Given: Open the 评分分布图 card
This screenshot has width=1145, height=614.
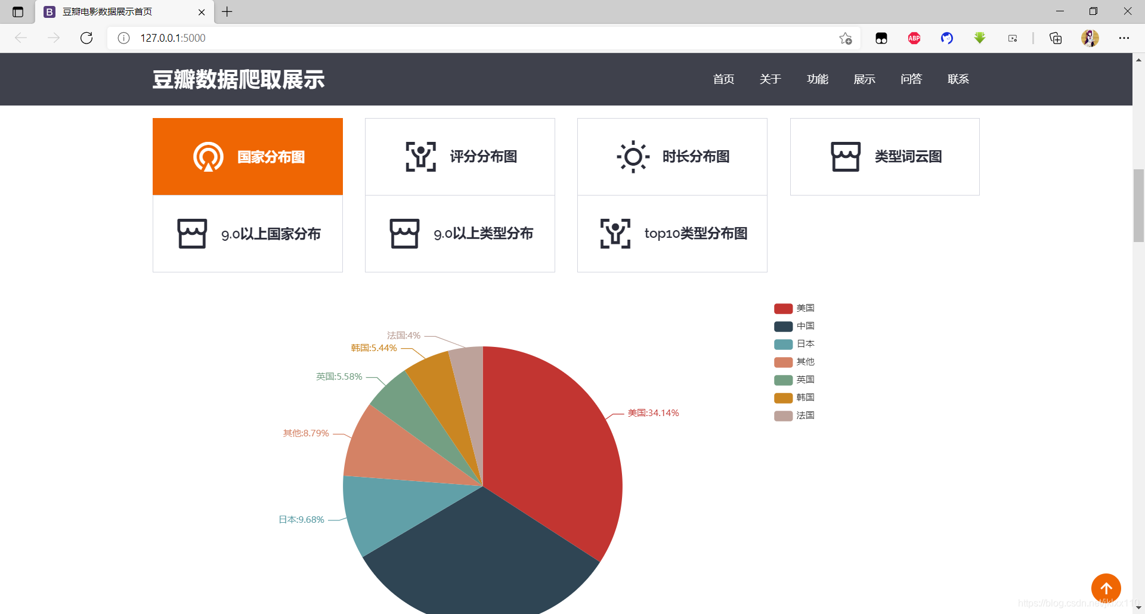Looking at the screenshot, I should [460, 157].
